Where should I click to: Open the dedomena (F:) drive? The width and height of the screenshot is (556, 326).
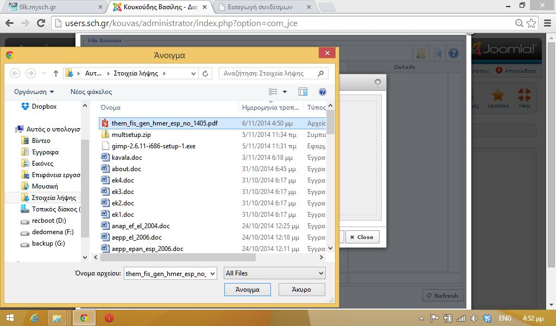pyautogui.click(x=47, y=232)
